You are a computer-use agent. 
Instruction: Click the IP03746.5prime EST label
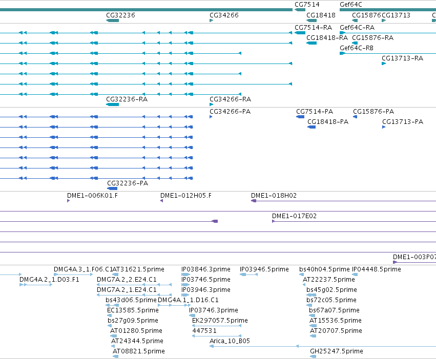pyautogui.click(x=206, y=280)
